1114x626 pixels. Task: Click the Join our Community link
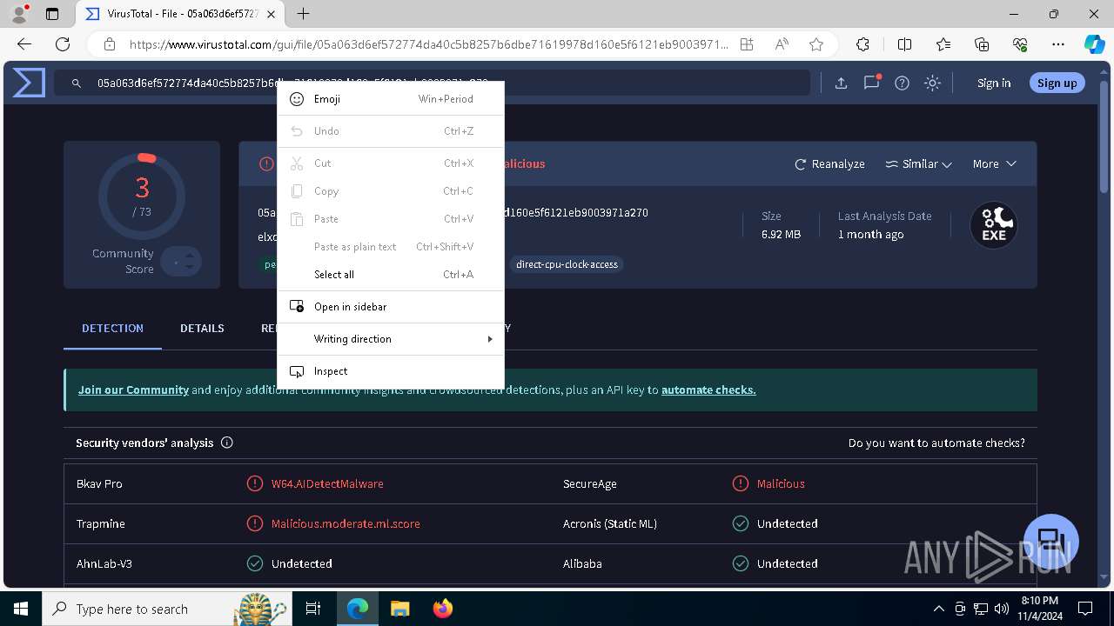tap(133, 390)
